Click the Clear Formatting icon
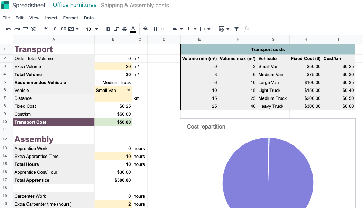The height and width of the screenshot is (208, 363). click(x=34, y=29)
